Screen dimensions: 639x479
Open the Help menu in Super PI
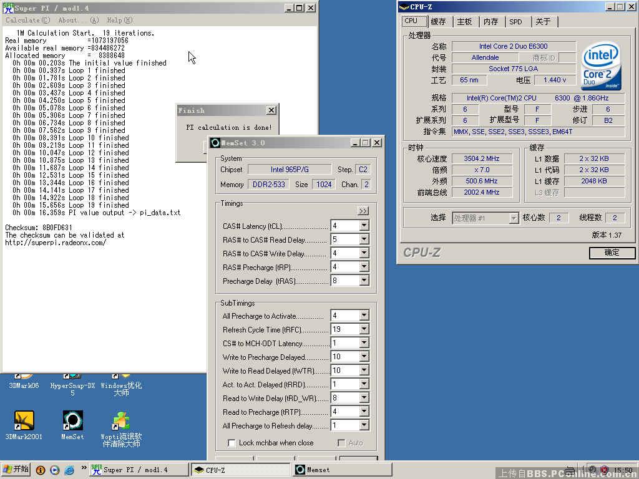coord(120,20)
